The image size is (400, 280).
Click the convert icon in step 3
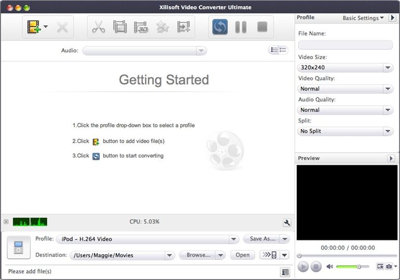tap(96, 156)
